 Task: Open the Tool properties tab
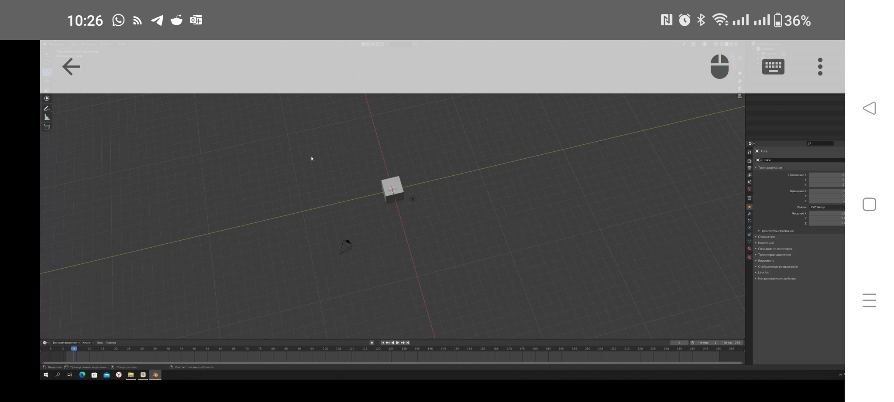[x=750, y=152]
